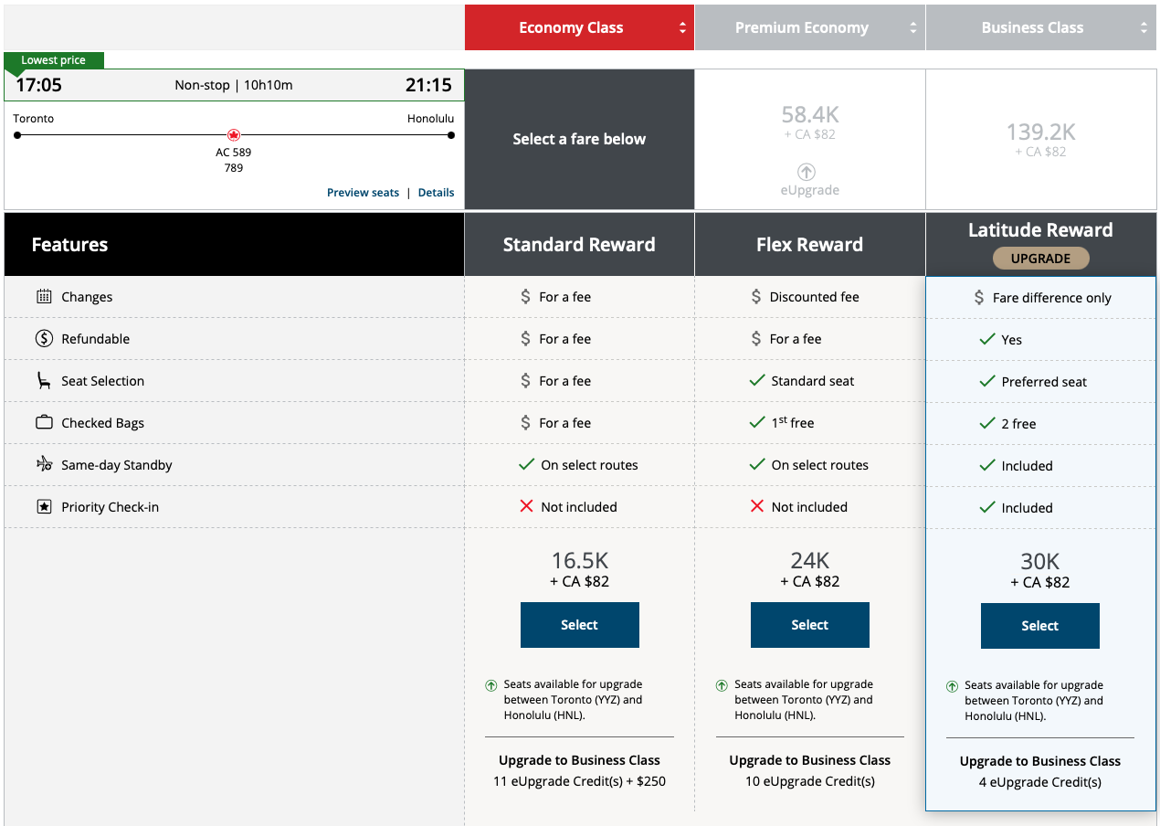Click the Changes calendar icon
Image resolution: width=1160 pixels, height=826 pixels.
[x=44, y=297]
